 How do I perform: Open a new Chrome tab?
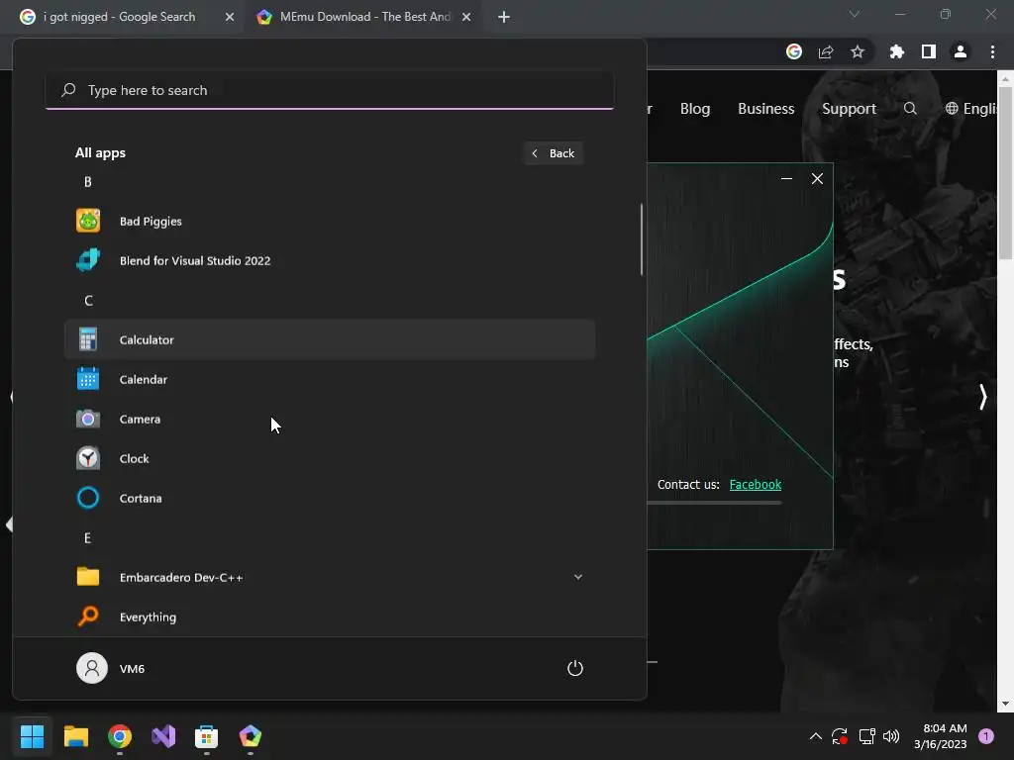[x=504, y=17]
